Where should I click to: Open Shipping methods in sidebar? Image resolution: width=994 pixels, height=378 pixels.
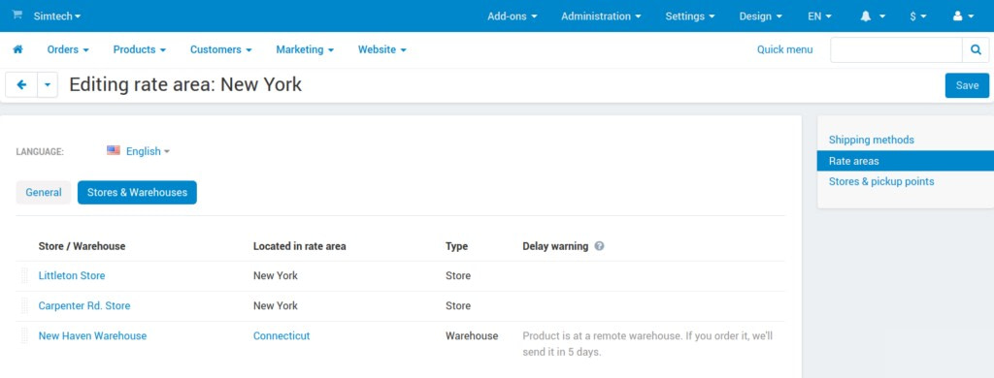click(x=872, y=140)
